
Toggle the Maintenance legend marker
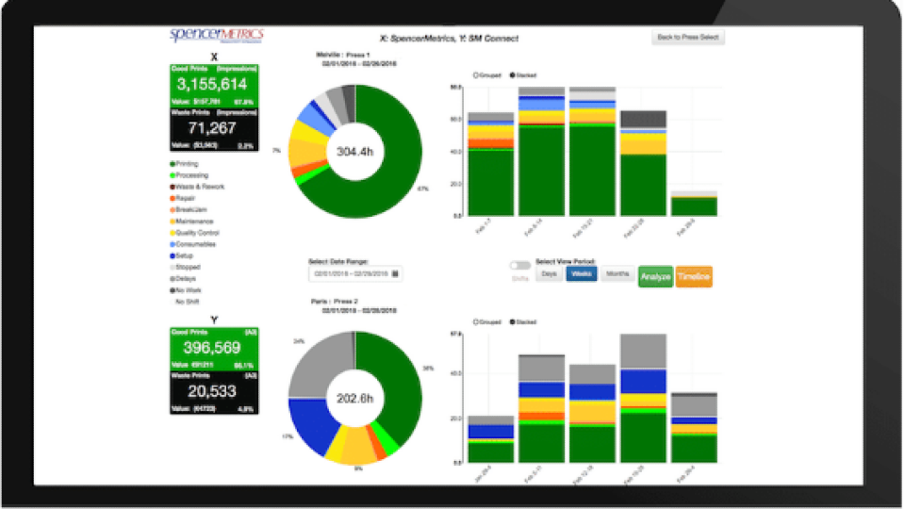(173, 222)
